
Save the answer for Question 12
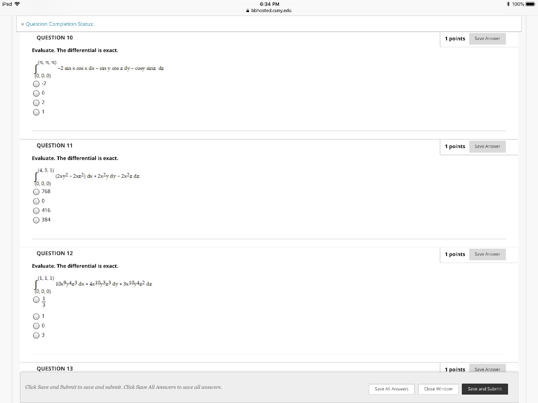487,254
